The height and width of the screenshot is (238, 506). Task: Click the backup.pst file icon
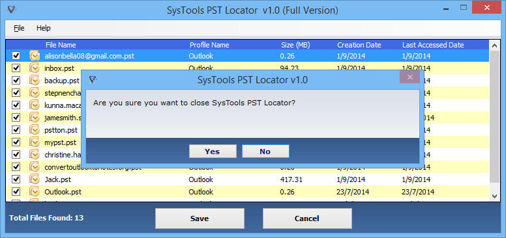[35, 81]
